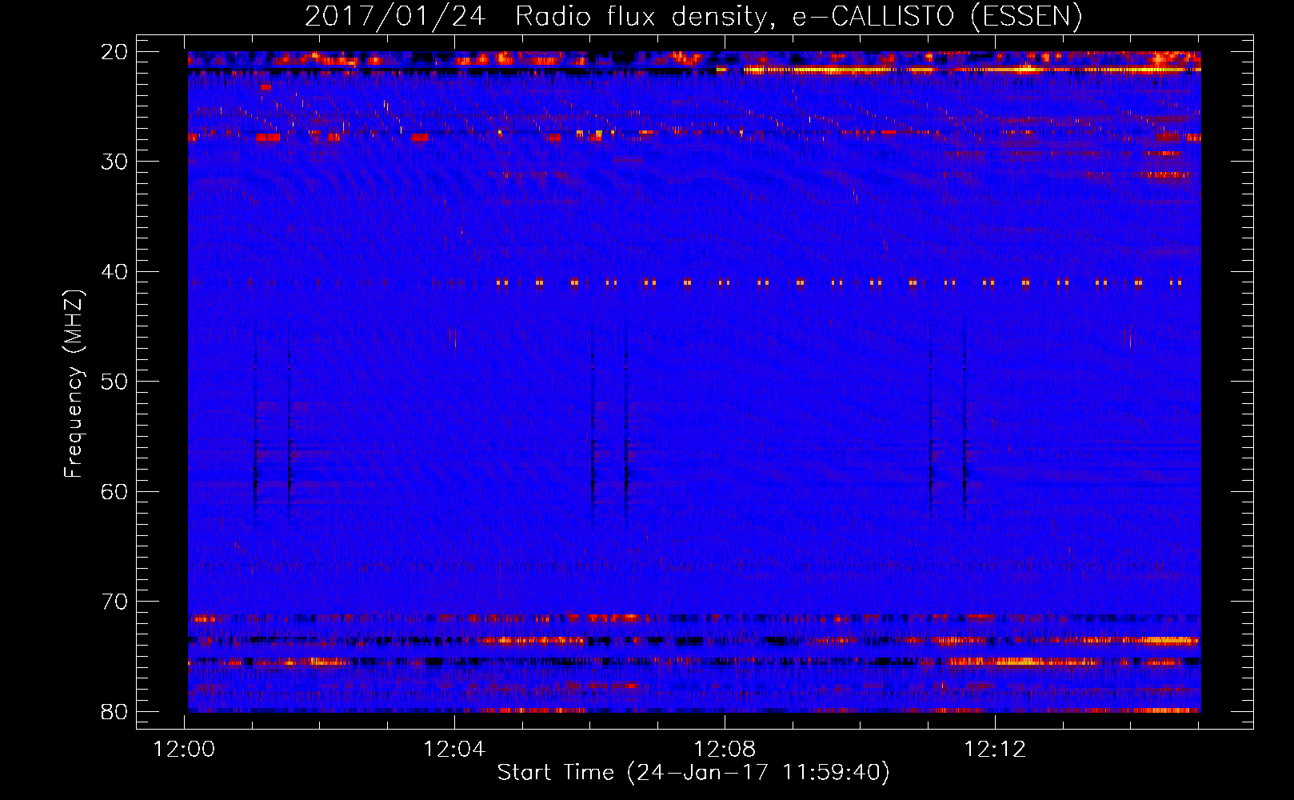Click the 40 frequency tick label
This screenshot has height=800, width=1294.
114,272
